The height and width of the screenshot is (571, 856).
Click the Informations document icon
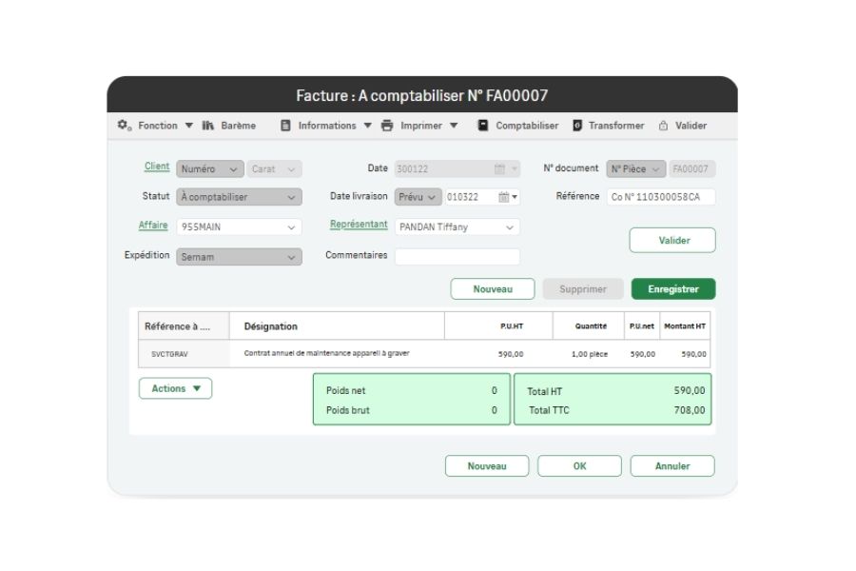(x=285, y=126)
